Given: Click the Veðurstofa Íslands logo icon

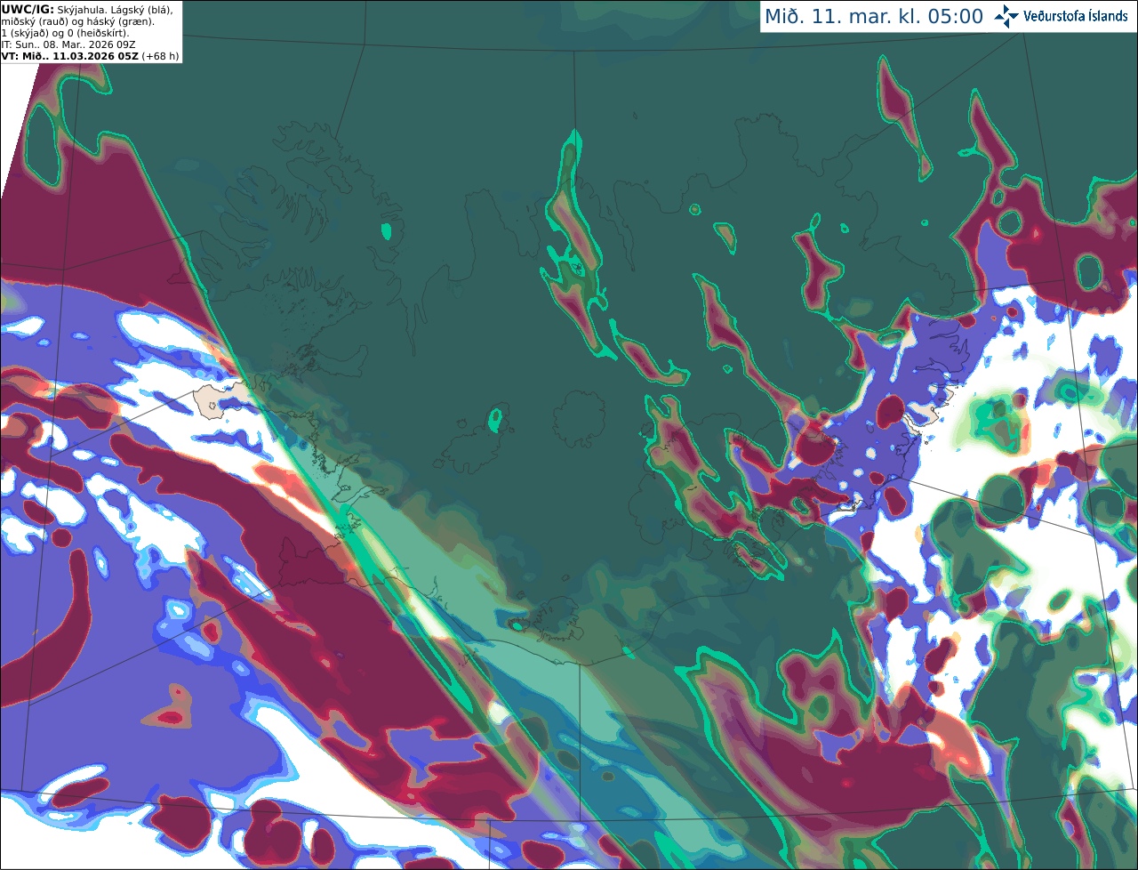Looking at the screenshot, I should 1006,16.
